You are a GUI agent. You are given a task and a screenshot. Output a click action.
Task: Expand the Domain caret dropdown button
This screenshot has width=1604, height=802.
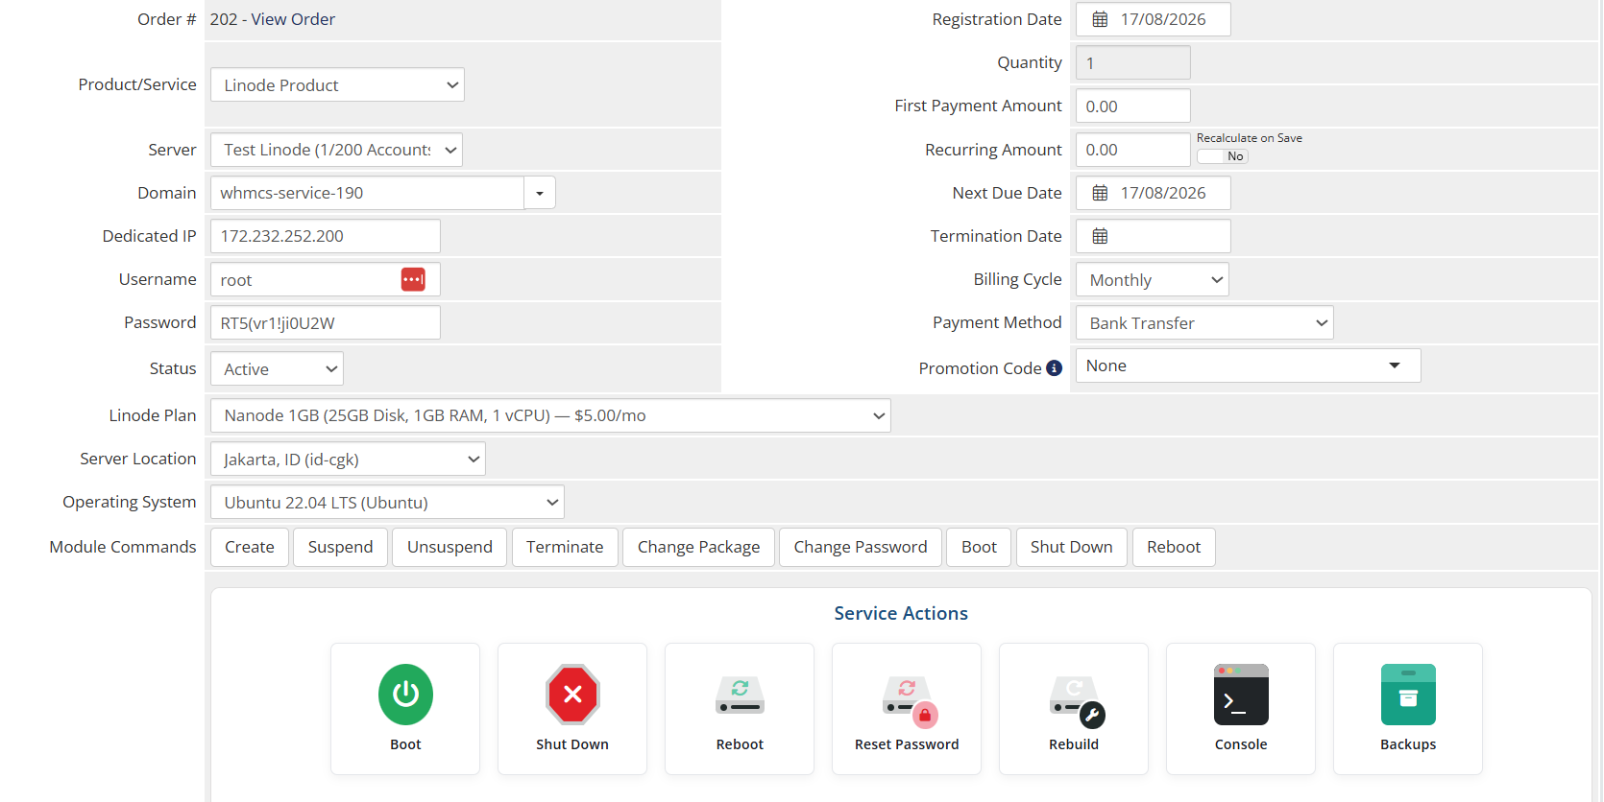[x=540, y=193]
